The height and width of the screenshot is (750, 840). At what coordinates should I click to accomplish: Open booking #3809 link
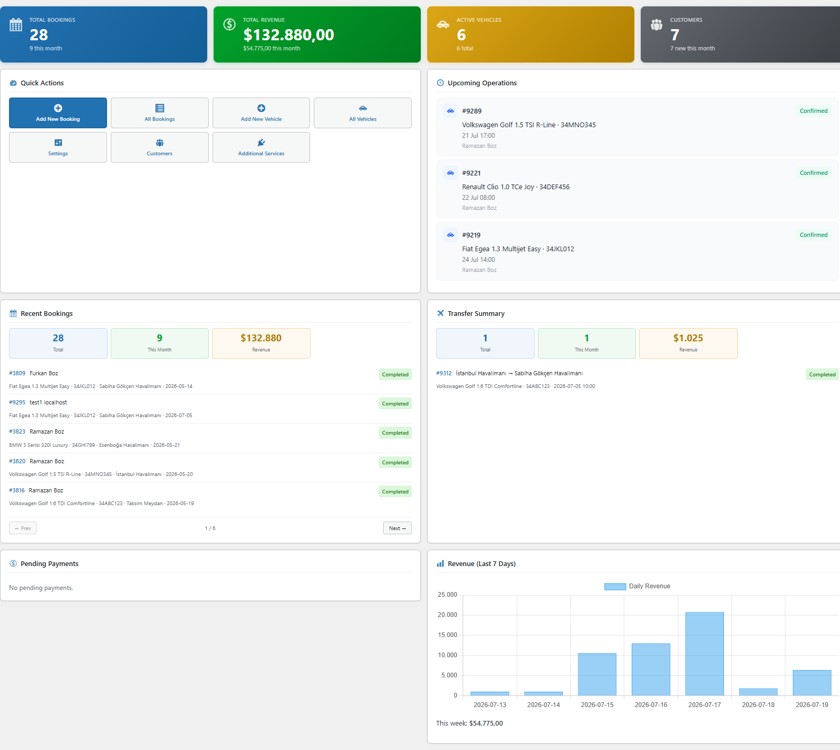(17, 373)
